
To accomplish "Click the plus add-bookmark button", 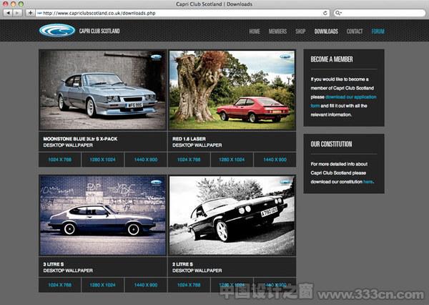I will pyautogui.click(x=30, y=13).
